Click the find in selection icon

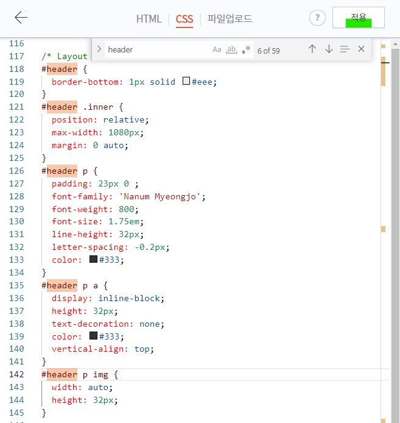(x=345, y=49)
